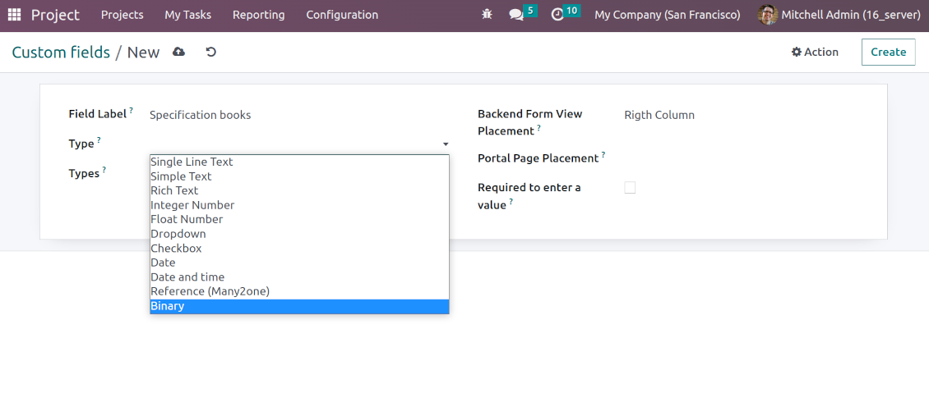Edit the Field Label text input
This screenshot has width=929, height=416.
[x=296, y=115]
